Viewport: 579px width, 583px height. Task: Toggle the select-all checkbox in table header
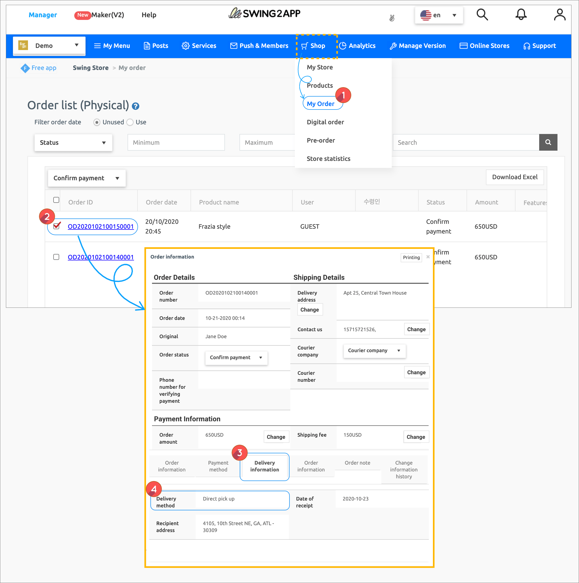coord(56,200)
